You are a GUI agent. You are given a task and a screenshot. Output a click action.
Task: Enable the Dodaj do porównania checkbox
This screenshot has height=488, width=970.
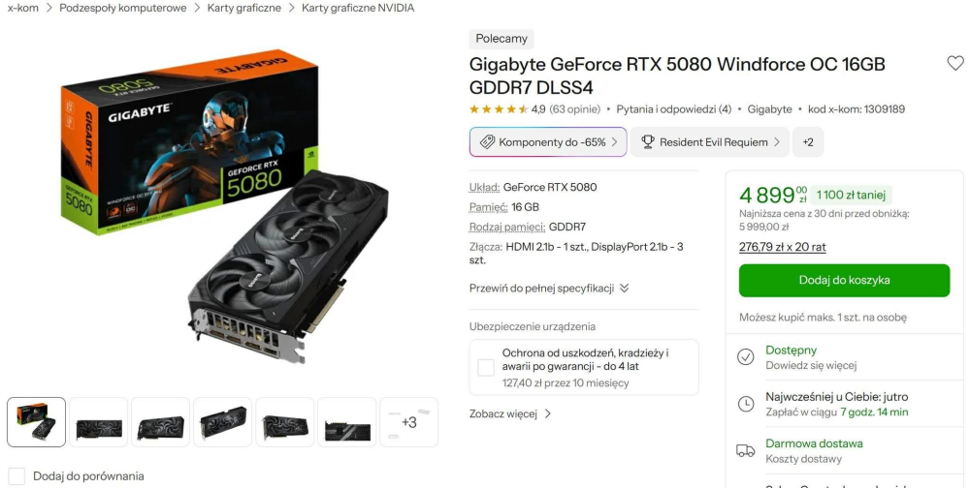(x=16, y=476)
